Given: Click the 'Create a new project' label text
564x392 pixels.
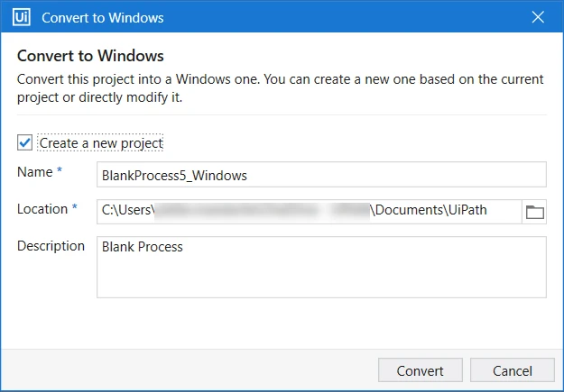Looking at the screenshot, I should [101, 143].
